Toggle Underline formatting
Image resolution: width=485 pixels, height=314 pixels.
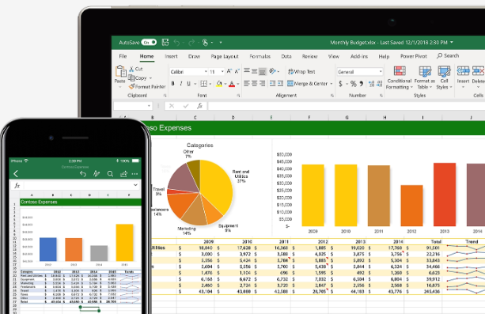[x=188, y=84]
